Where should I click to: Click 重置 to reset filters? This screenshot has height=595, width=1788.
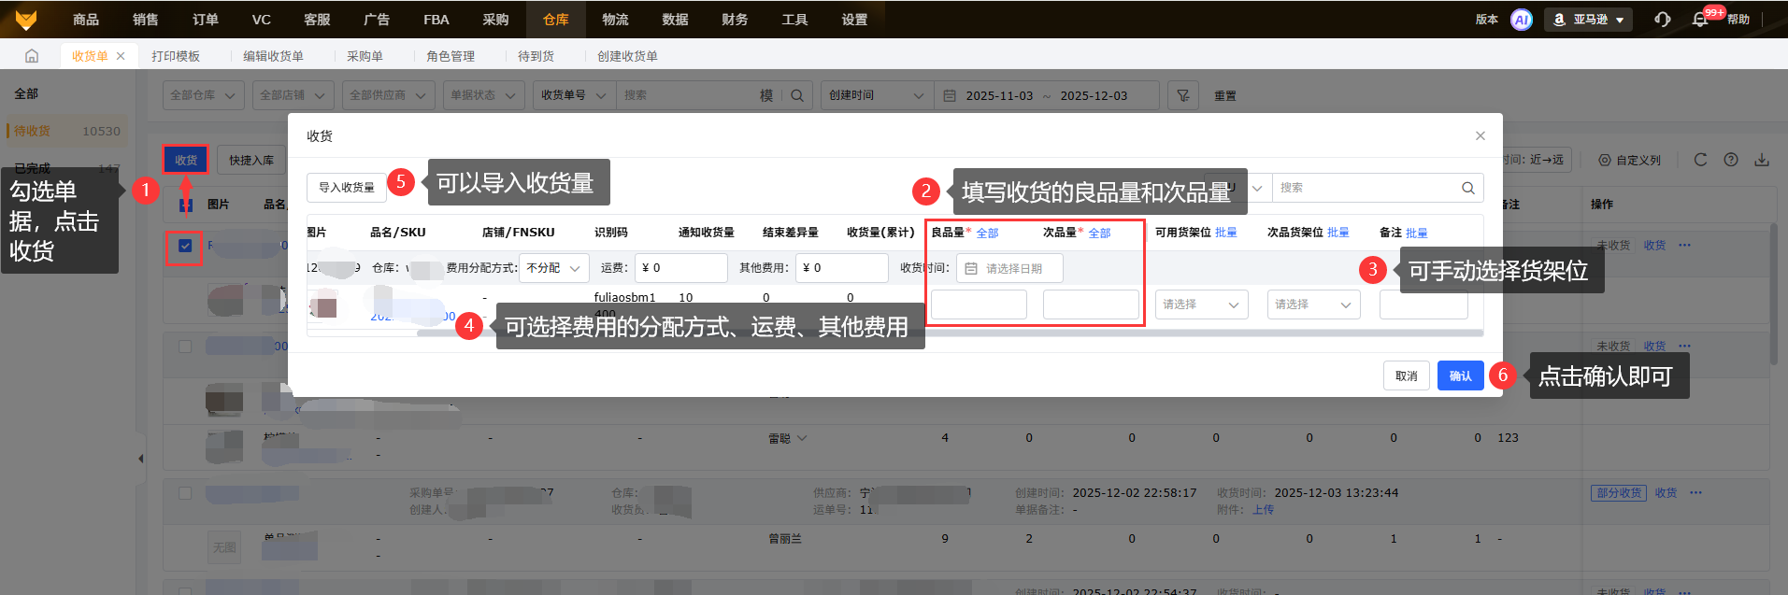[1225, 96]
